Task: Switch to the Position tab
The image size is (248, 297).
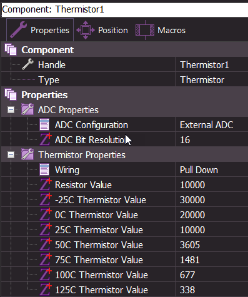Action: [102, 30]
